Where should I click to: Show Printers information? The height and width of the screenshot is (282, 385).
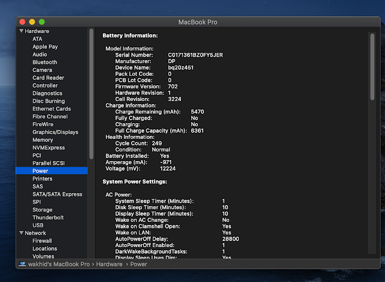tap(43, 179)
